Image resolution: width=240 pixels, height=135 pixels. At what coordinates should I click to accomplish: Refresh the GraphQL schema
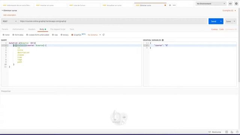coord(103,35)
